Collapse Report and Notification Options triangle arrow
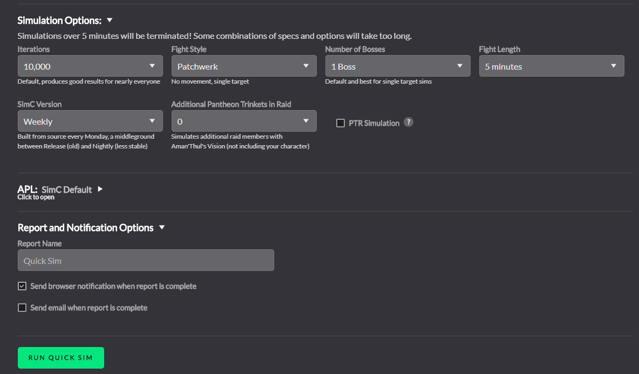 162,228
